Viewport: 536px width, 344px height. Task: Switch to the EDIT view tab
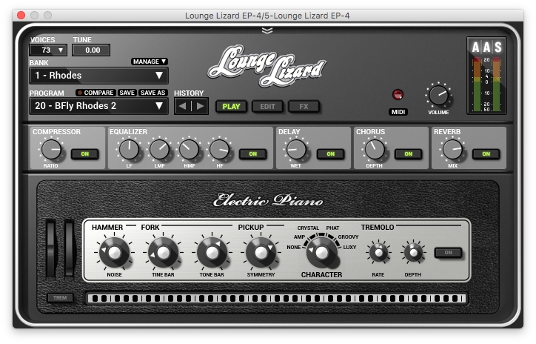click(268, 107)
